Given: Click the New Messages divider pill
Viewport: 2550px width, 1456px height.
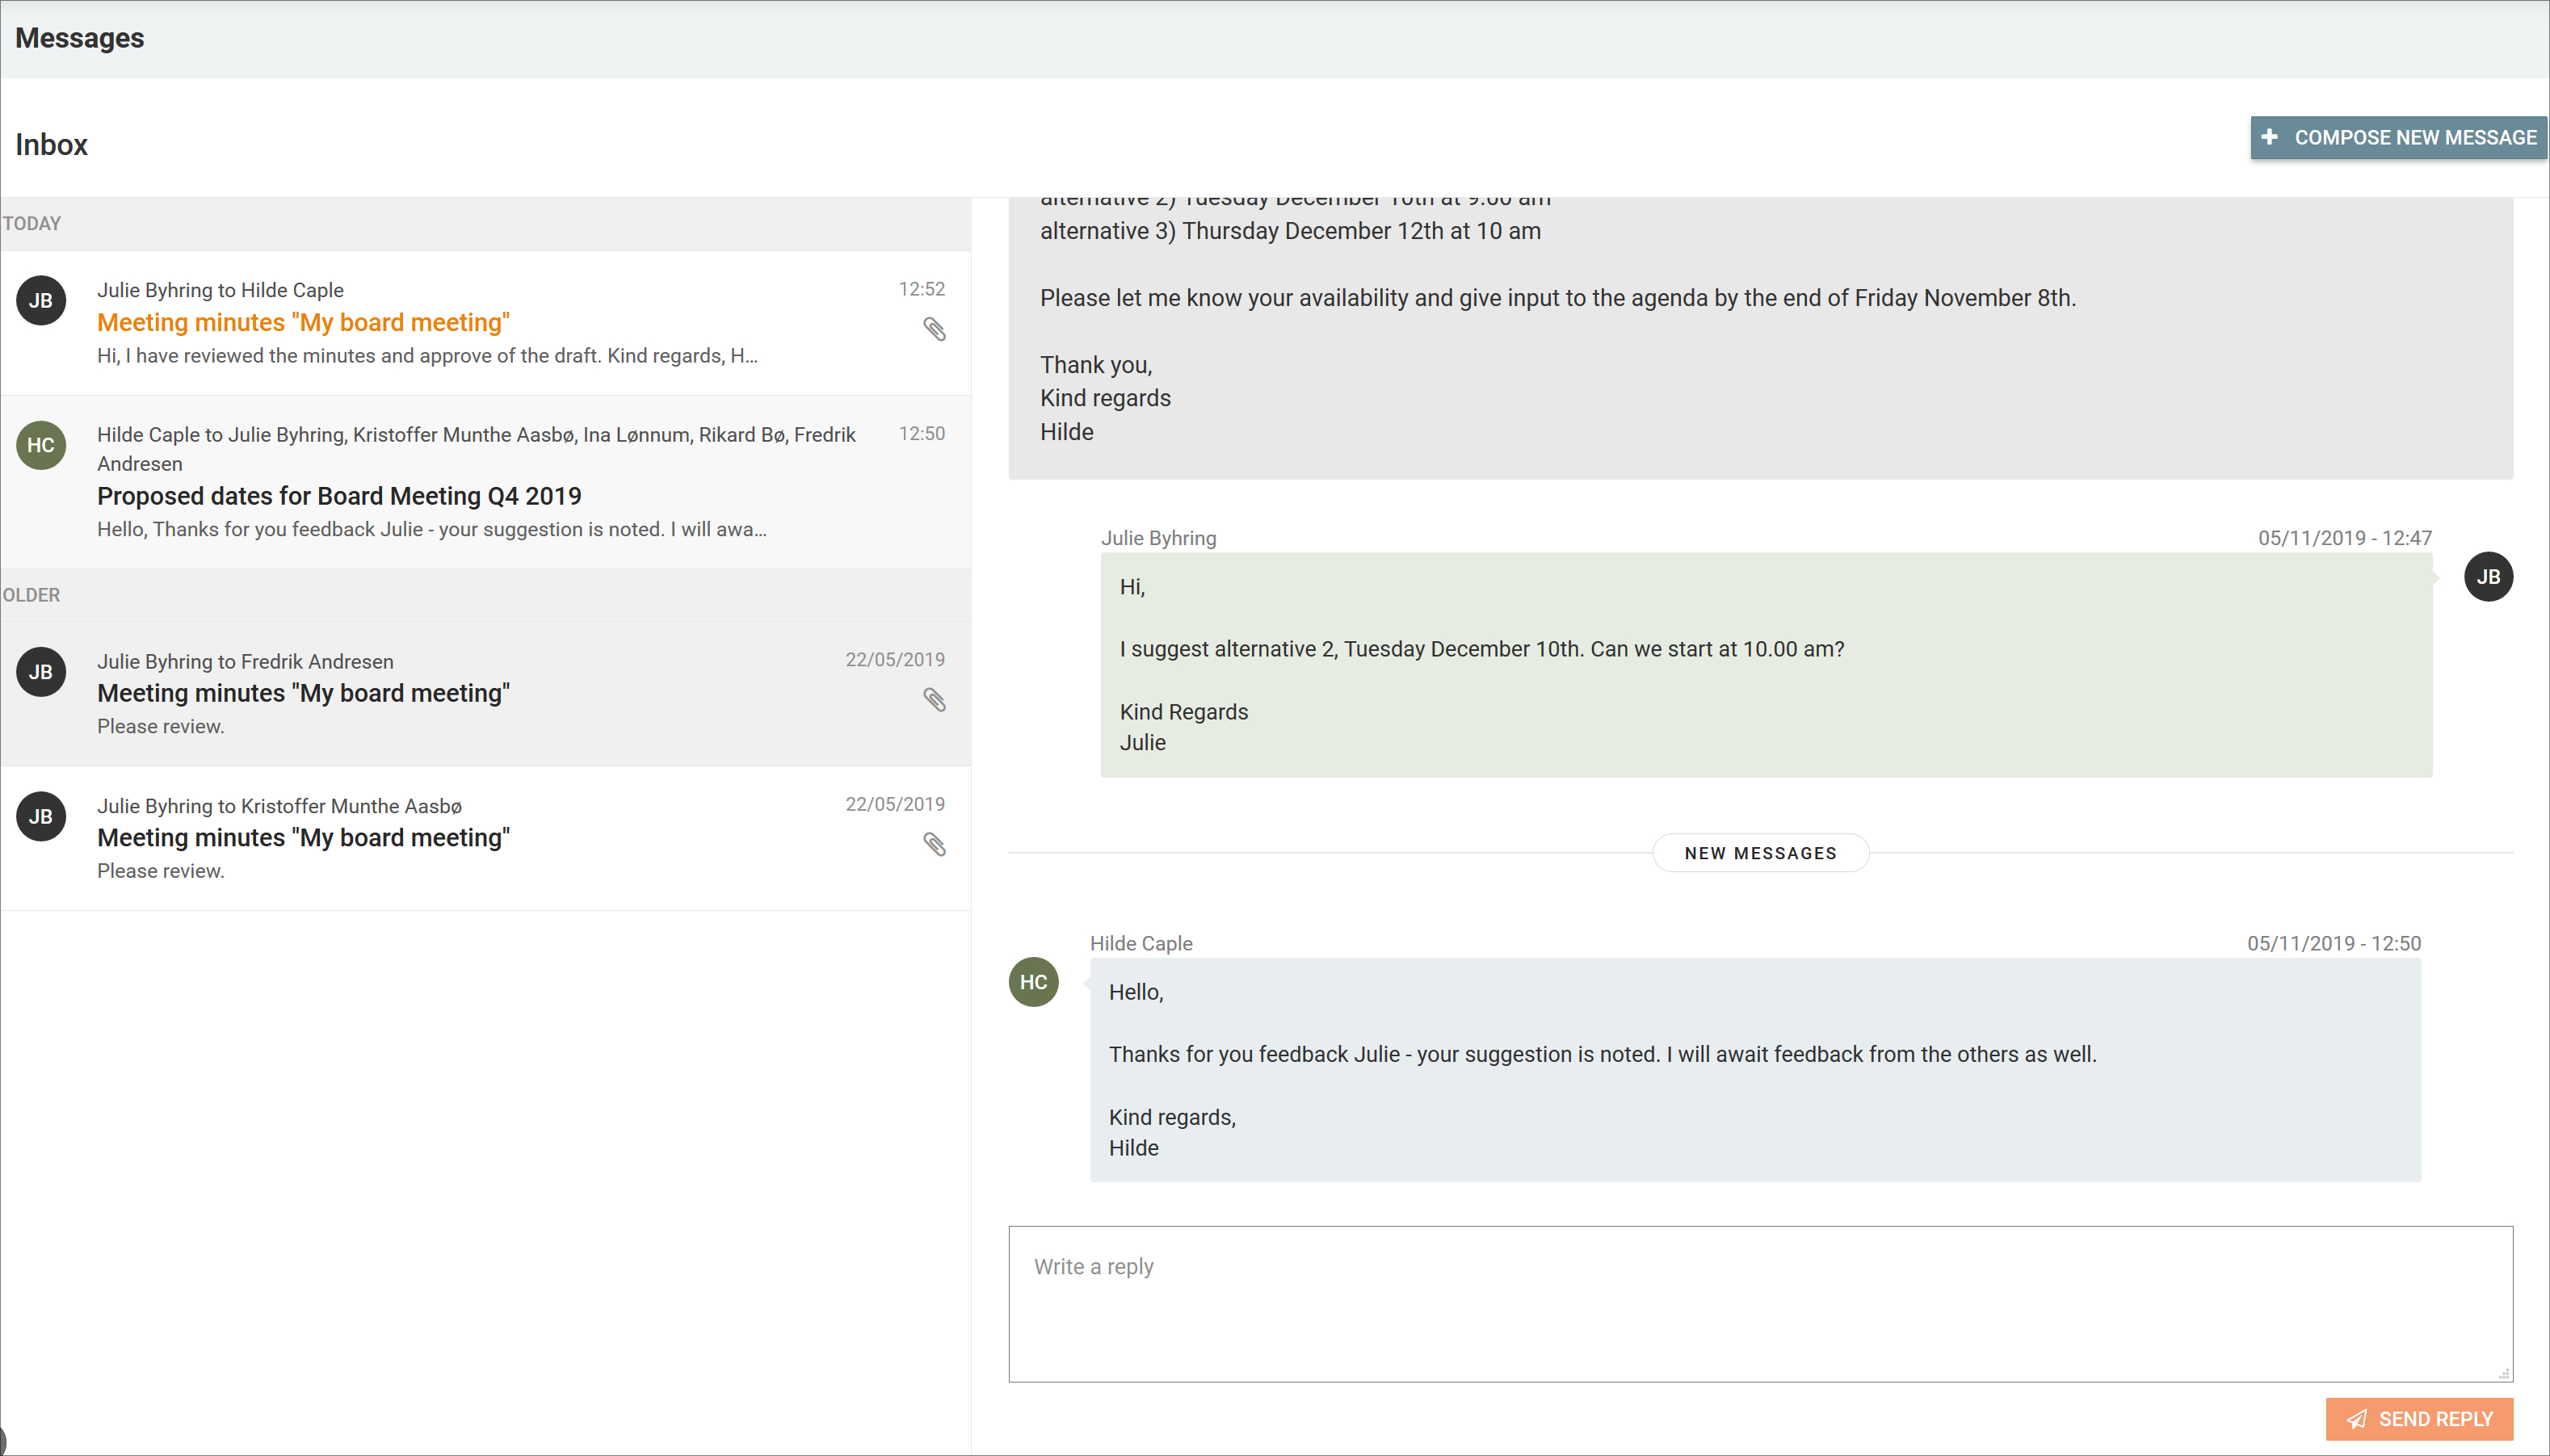Looking at the screenshot, I should (1760, 853).
